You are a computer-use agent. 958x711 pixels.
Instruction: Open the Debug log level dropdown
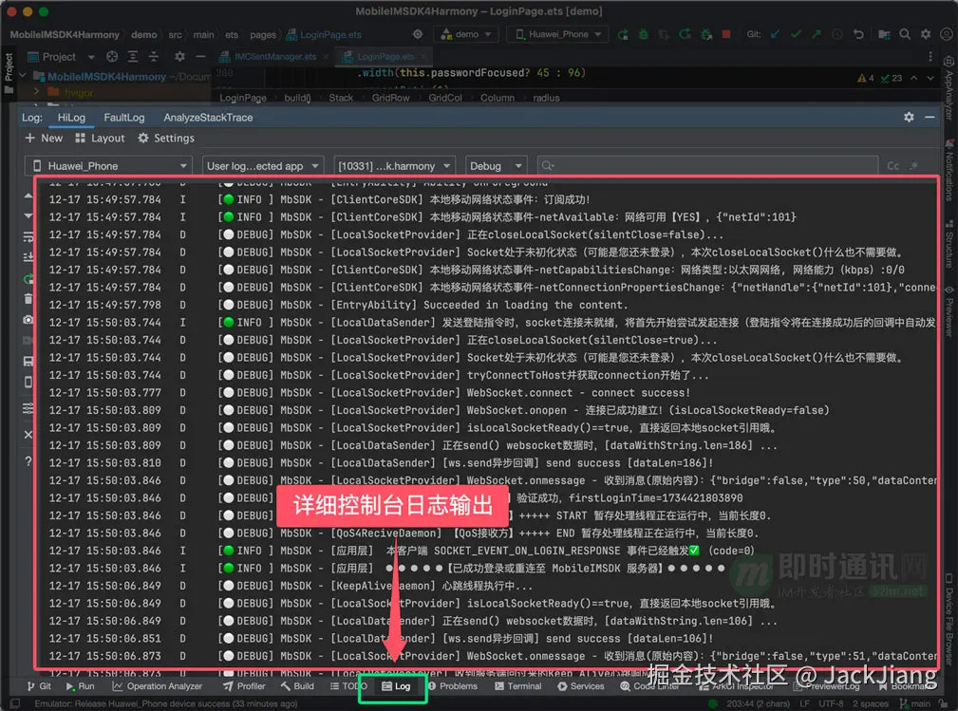(494, 166)
